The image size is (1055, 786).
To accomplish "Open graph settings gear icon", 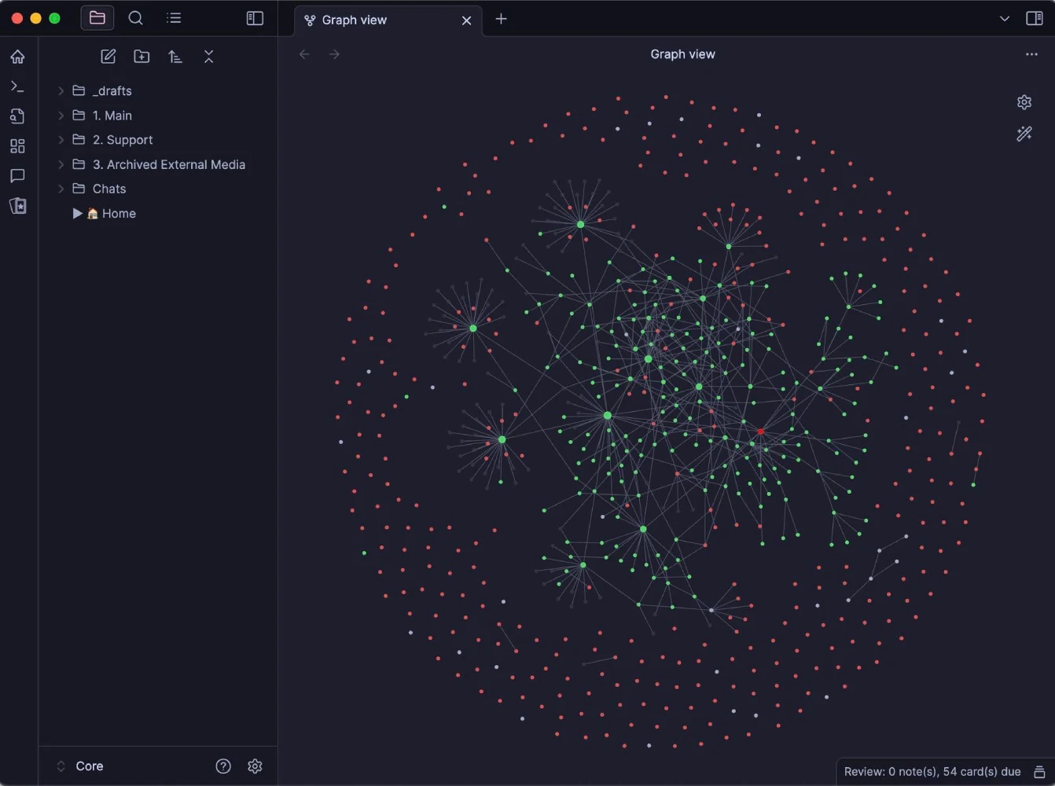I will pos(1024,102).
